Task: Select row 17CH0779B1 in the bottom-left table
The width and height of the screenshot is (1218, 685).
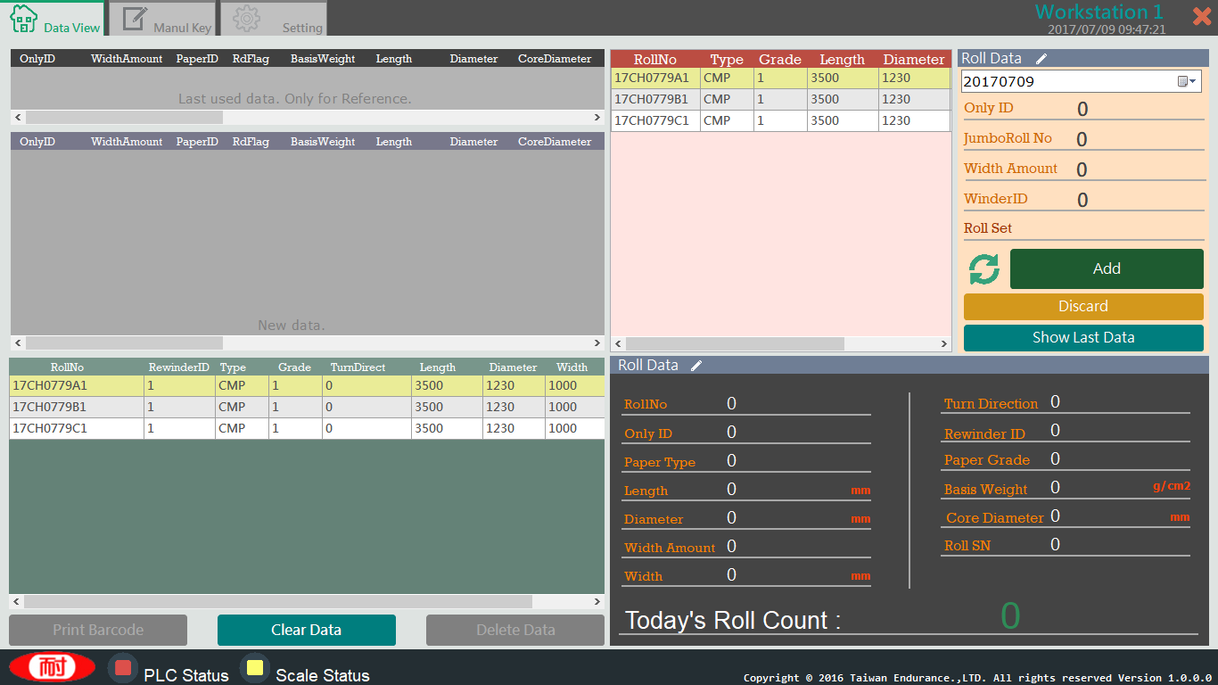Action: tap(50, 407)
